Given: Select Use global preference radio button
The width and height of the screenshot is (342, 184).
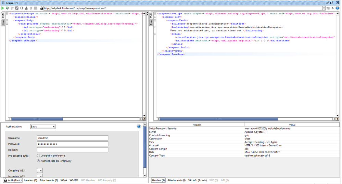Looking at the screenshot, I should tap(39, 155).
